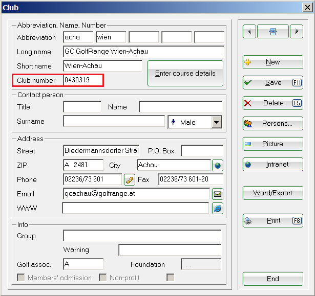Click the globe icon beside City
Image resolution: width=315 pixels, height=296 pixels.
218,165
